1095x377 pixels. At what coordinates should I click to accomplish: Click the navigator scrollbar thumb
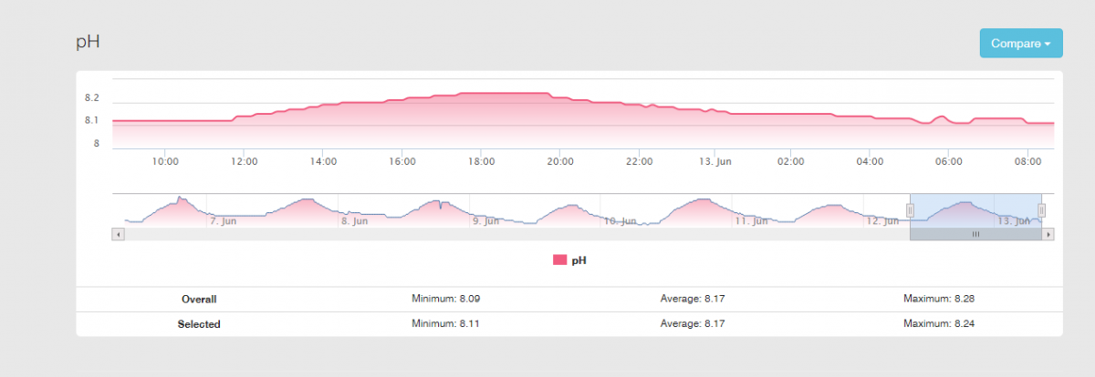pos(975,234)
